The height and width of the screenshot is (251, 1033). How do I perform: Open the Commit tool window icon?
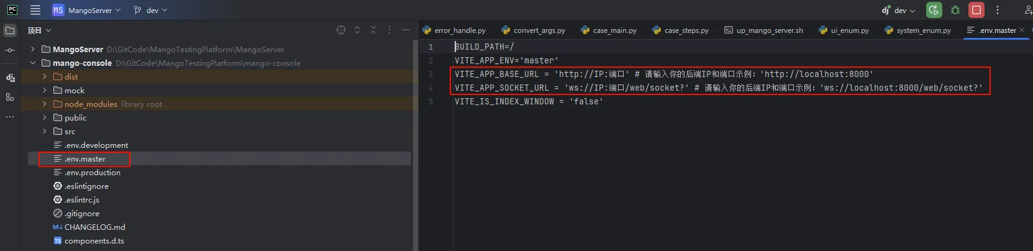(x=10, y=50)
